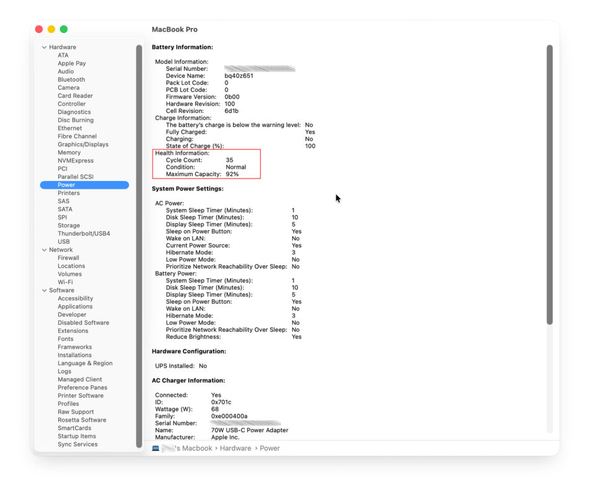
Task: Open Startup Items in sidebar
Action: click(x=77, y=436)
